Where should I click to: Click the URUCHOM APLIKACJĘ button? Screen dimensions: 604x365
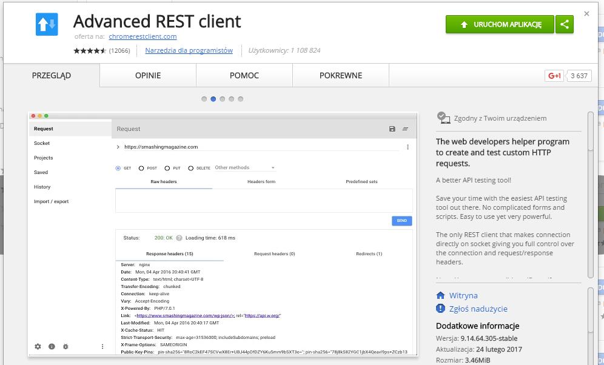click(x=500, y=24)
